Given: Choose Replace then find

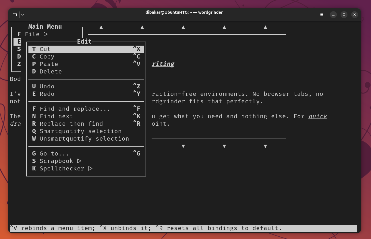Looking at the screenshot, I should point(86,124).
